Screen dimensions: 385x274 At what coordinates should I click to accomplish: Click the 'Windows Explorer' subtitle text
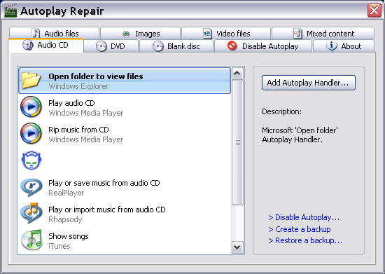78,86
